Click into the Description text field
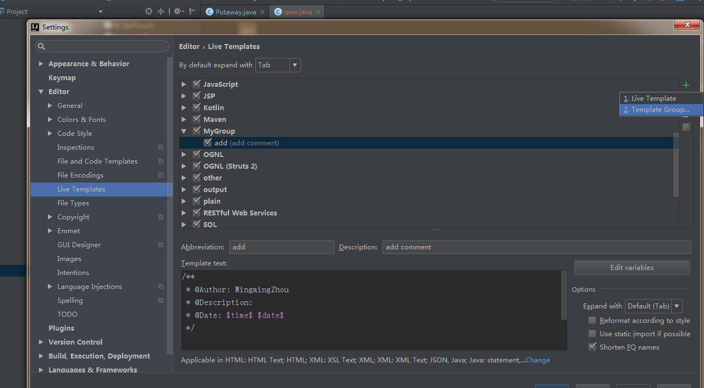704x388 pixels. point(536,247)
